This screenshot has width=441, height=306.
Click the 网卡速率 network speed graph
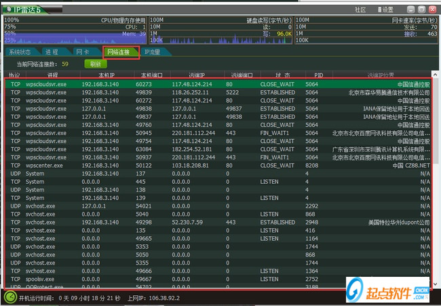pyautogui.click(x=366, y=30)
